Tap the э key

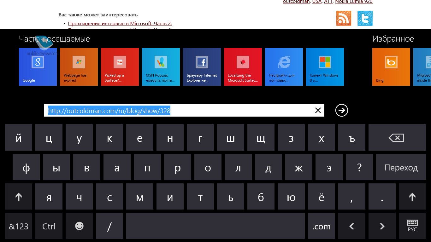point(329,167)
